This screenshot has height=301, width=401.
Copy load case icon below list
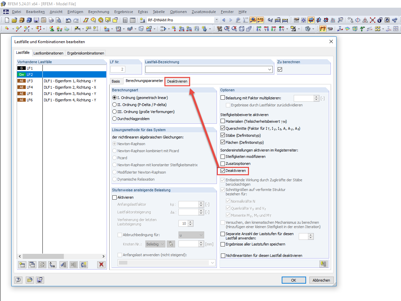pos(32,264)
